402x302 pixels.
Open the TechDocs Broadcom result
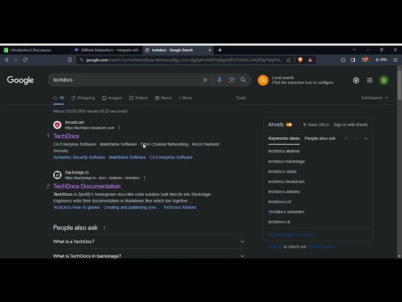tap(66, 137)
